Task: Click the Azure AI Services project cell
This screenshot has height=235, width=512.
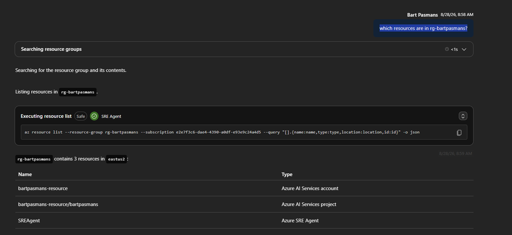Action: 309,205
